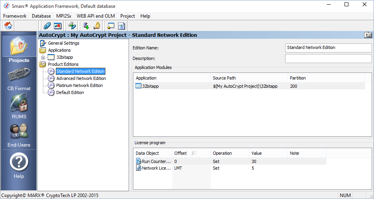Viewport: 374px width, 199px height.
Task: Click the Home toolbar icon
Action: [x=8, y=26]
